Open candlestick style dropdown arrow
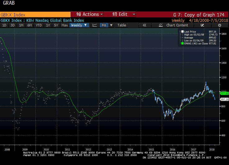229x165 pixels. [111, 25]
